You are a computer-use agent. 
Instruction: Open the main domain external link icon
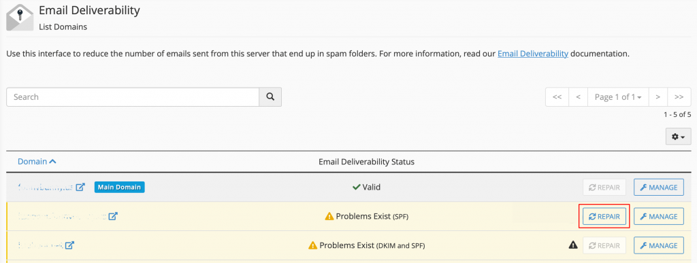(80, 187)
